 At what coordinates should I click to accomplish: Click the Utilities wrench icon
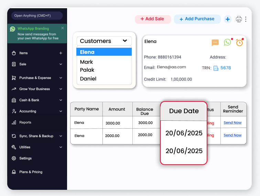tap(14, 147)
